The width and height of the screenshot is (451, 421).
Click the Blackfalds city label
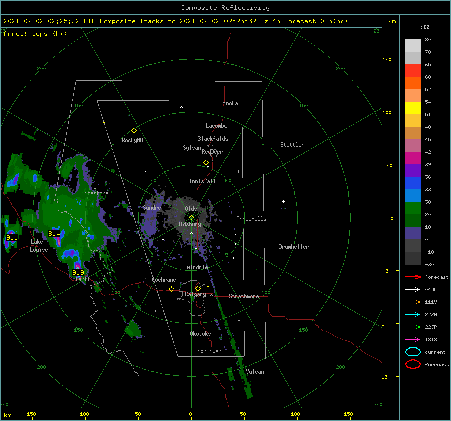pyautogui.click(x=213, y=139)
